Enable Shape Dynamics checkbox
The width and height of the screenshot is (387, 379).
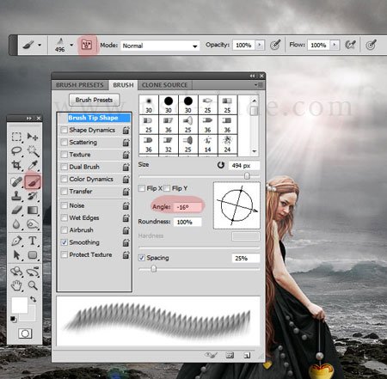[x=64, y=130]
